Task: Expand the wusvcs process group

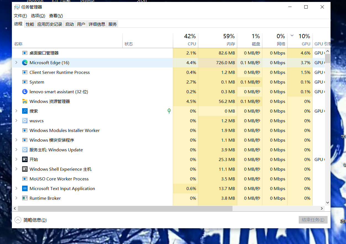Action: pos(16,121)
